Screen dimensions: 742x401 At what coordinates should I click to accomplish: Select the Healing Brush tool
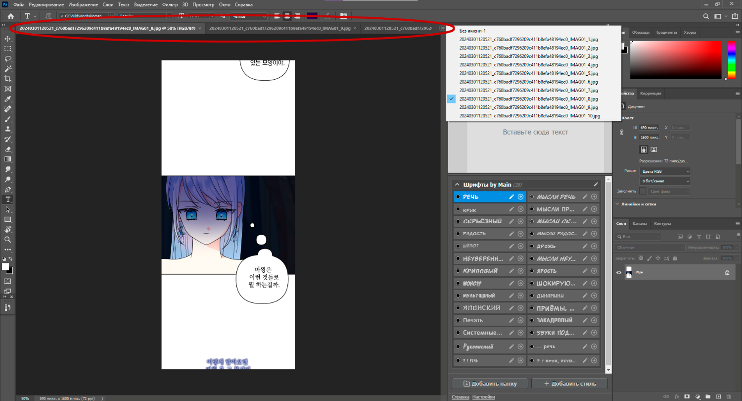[8, 109]
